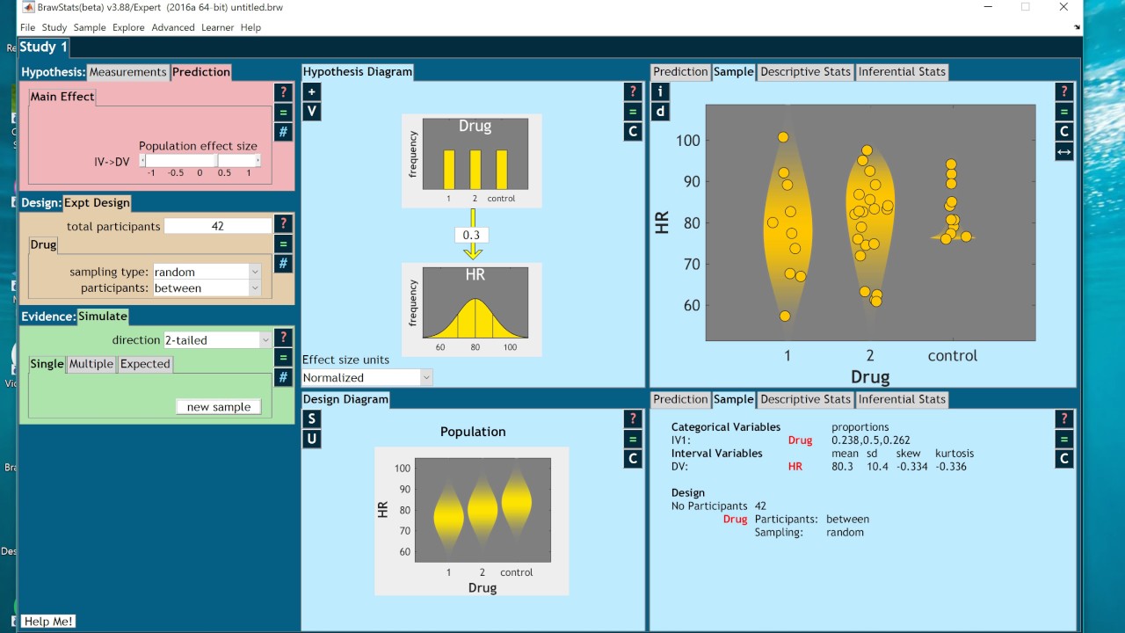Open the participants between dropdown
This screenshot has width=1125, height=633.
coord(207,288)
